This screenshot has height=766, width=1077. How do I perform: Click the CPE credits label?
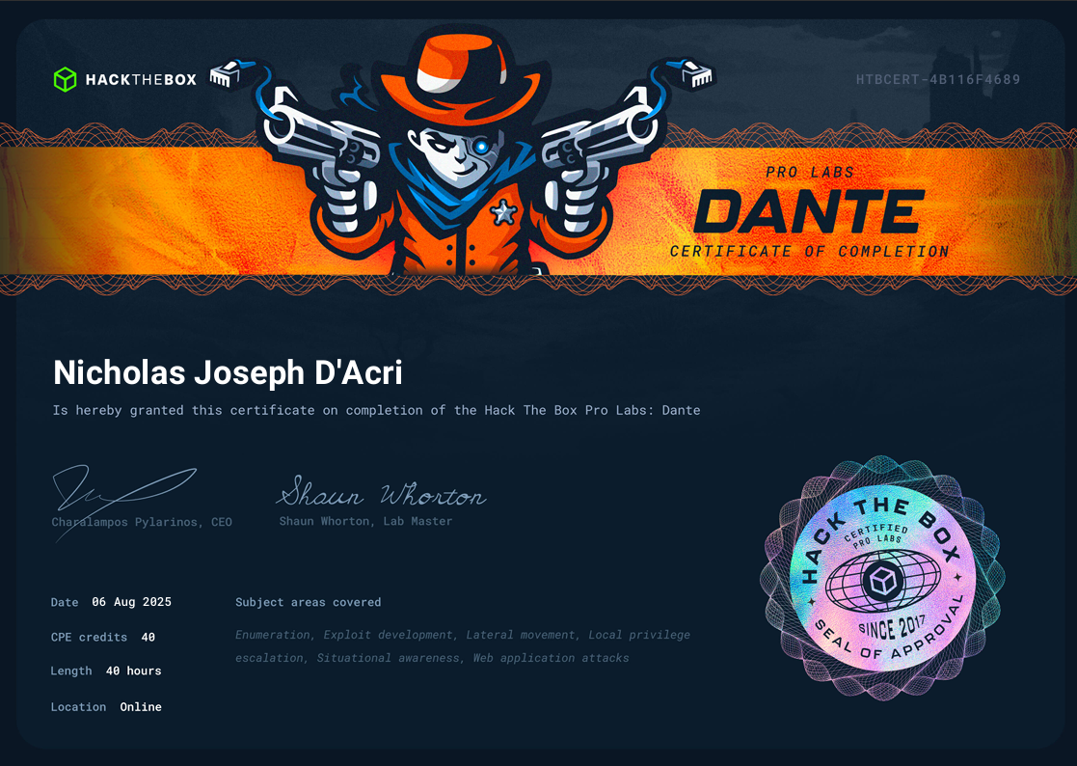click(x=89, y=638)
